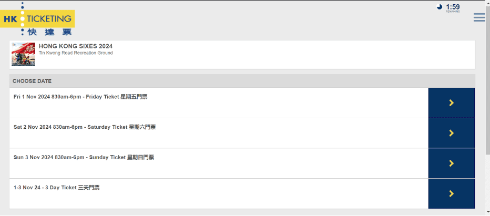Click Tin Kwong Road Recreation Ground venue

76,53
